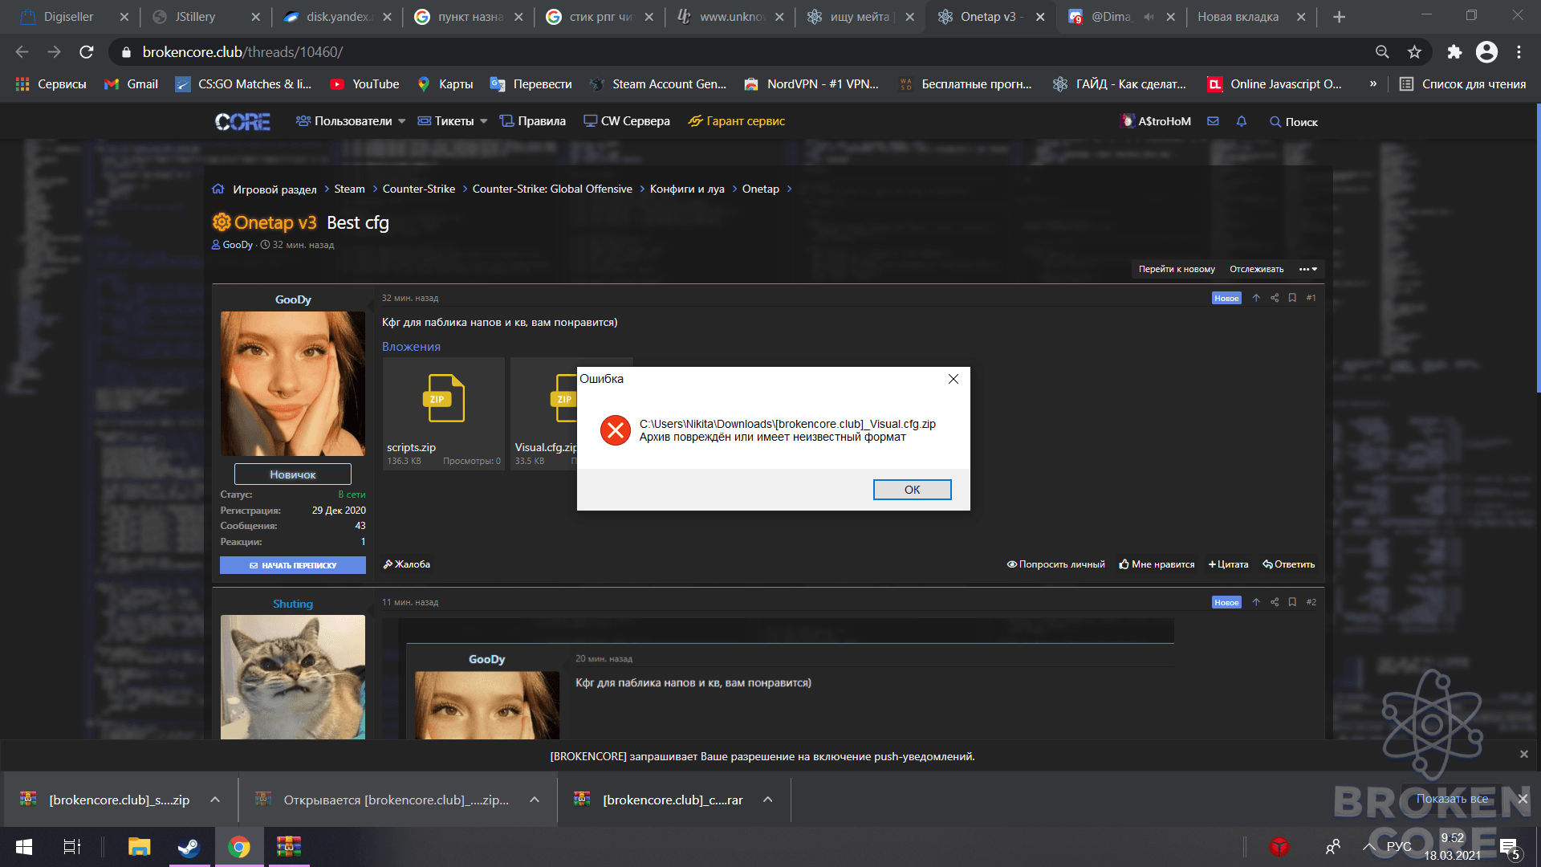Click Отслеживать thread button
The height and width of the screenshot is (867, 1541).
[1256, 269]
